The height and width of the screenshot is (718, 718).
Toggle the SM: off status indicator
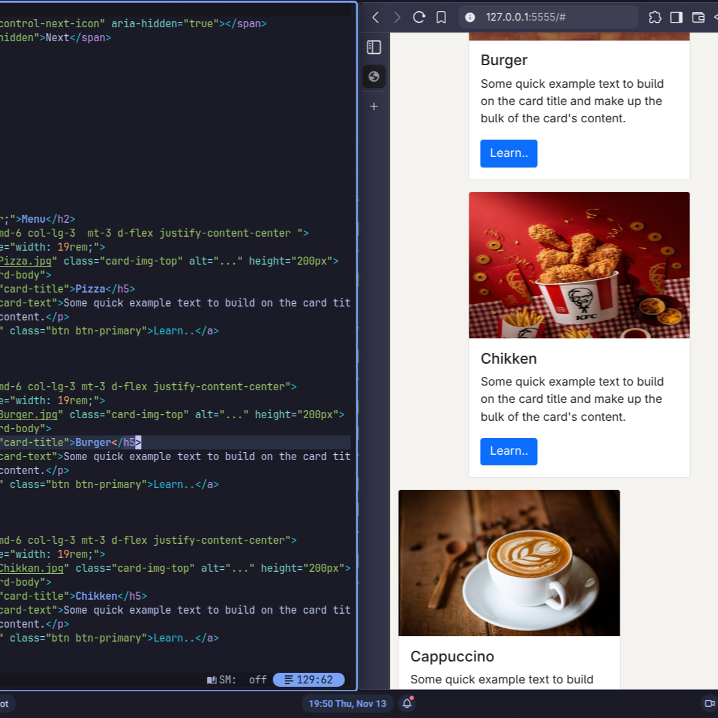click(236, 679)
